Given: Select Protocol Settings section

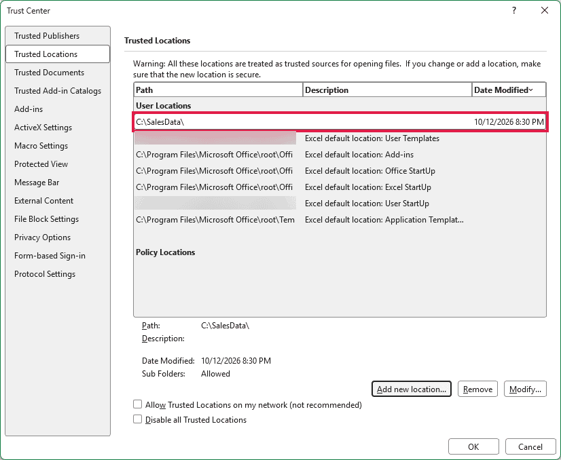Looking at the screenshot, I should tap(58, 274).
